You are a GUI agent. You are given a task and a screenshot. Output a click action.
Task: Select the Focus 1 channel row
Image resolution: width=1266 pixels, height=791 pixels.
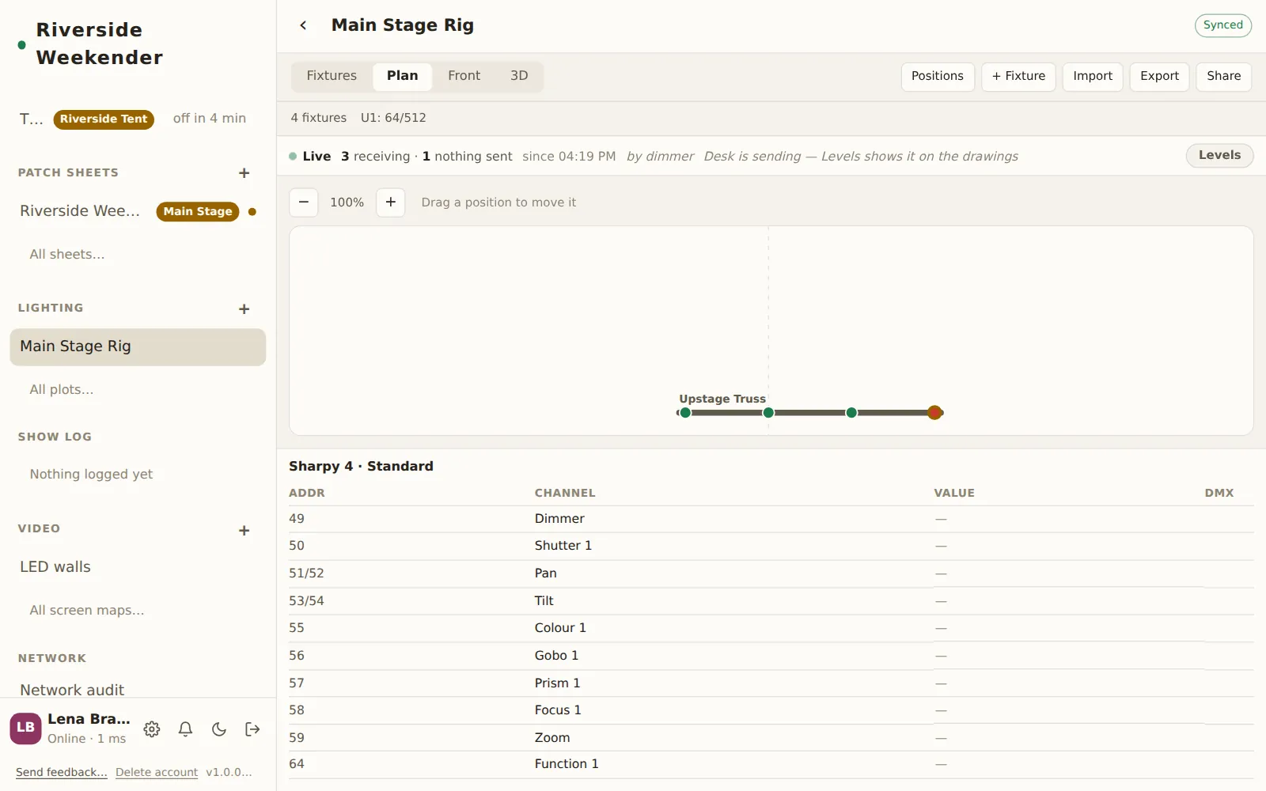(x=771, y=710)
